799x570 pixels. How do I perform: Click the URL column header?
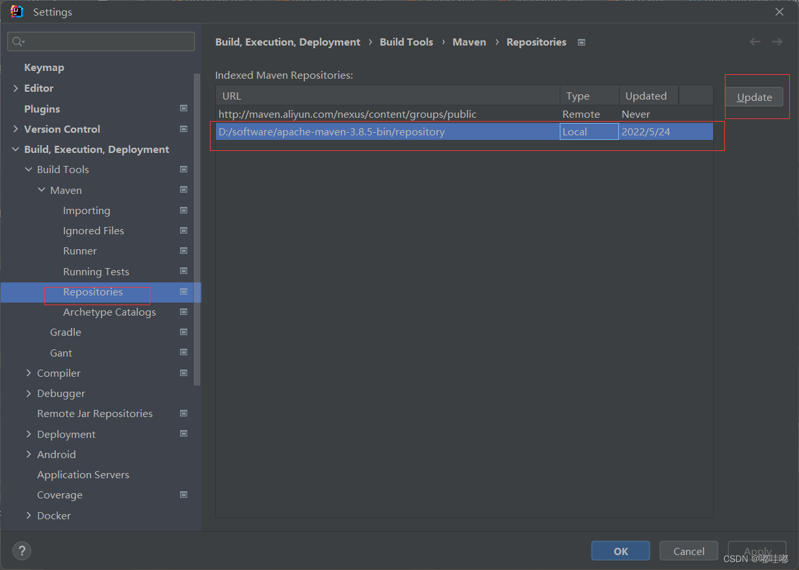point(388,96)
